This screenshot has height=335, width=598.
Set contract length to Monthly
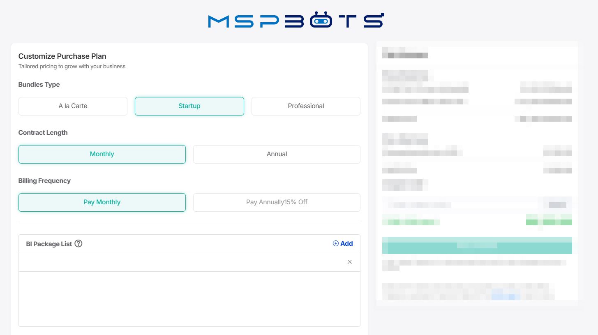pyautogui.click(x=102, y=154)
